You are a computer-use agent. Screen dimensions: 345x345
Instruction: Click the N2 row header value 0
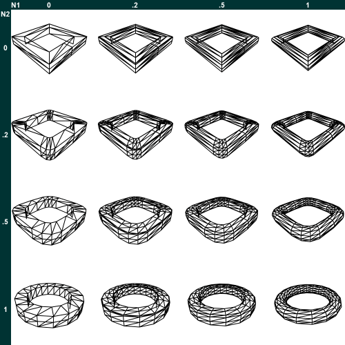(x=6, y=48)
